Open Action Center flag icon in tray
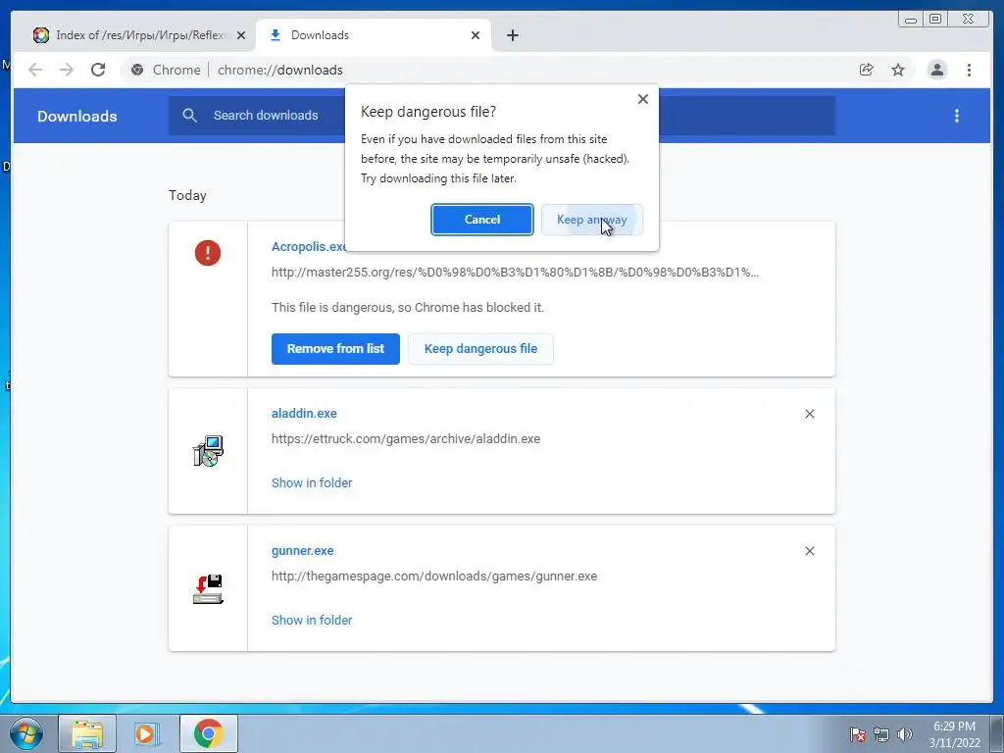This screenshot has height=753, width=1004. pyautogui.click(x=857, y=734)
